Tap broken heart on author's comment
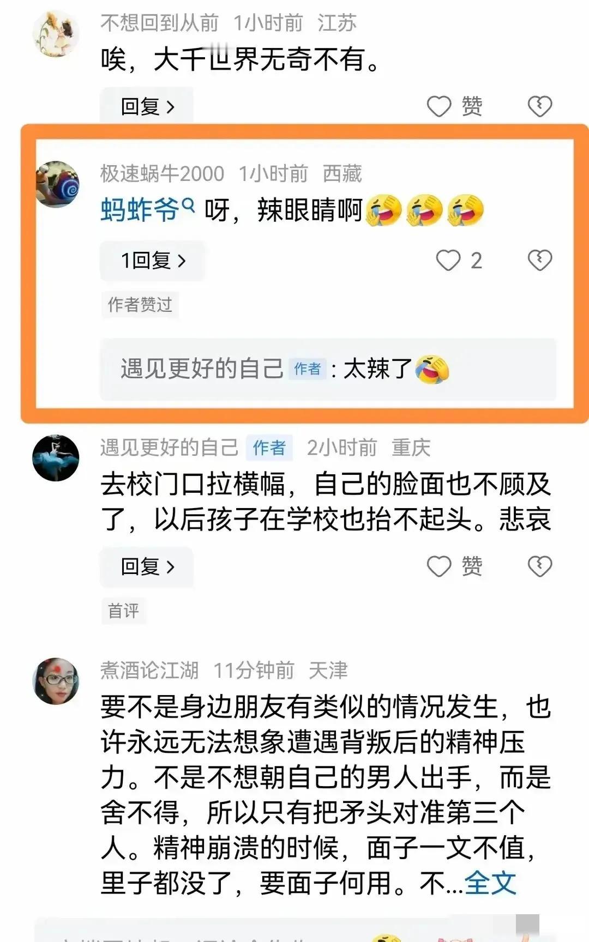The width and height of the screenshot is (589, 942). (540, 566)
